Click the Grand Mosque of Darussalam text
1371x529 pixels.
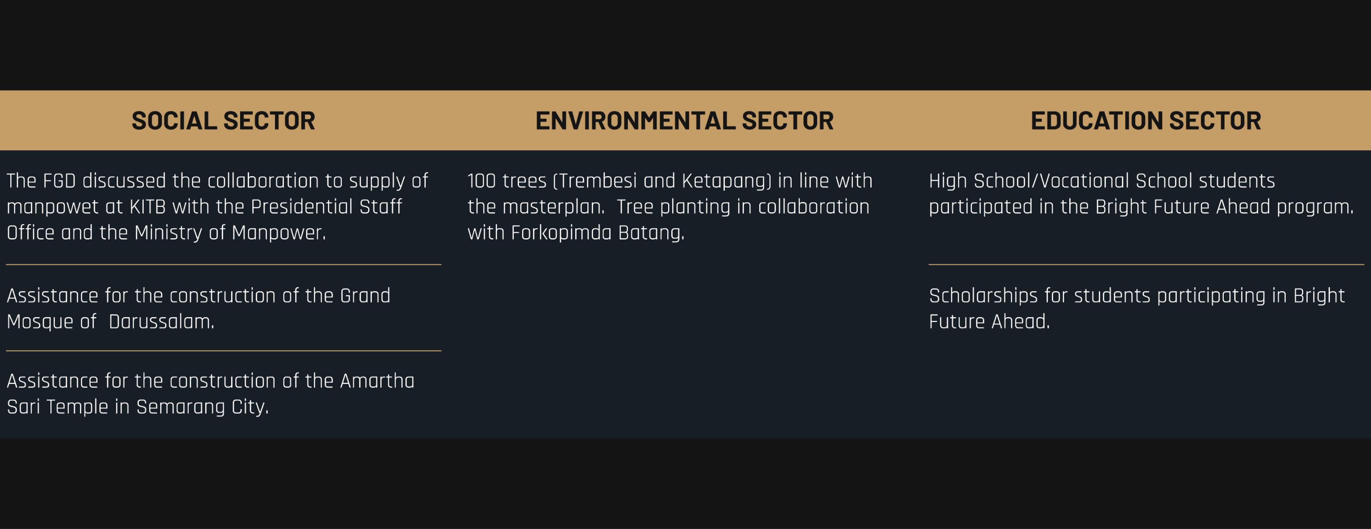click(x=198, y=308)
